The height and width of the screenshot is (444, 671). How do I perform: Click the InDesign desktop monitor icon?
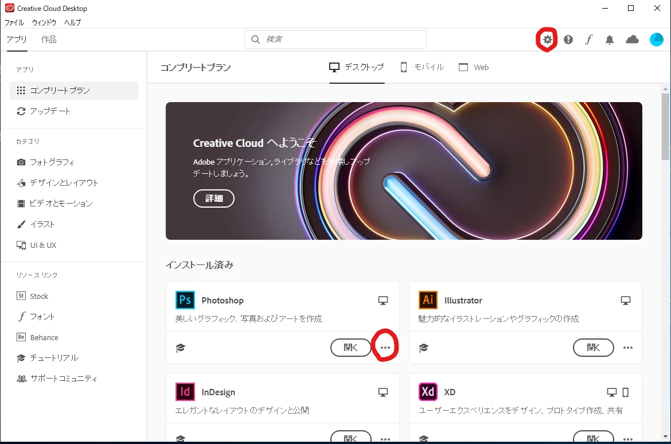coord(383,392)
